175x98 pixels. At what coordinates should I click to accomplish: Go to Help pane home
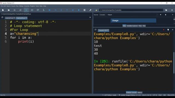tap(161, 15)
